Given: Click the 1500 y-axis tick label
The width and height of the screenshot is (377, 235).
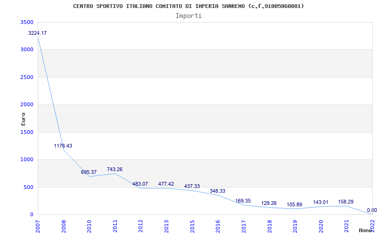Looking at the screenshot, I should point(27,132).
